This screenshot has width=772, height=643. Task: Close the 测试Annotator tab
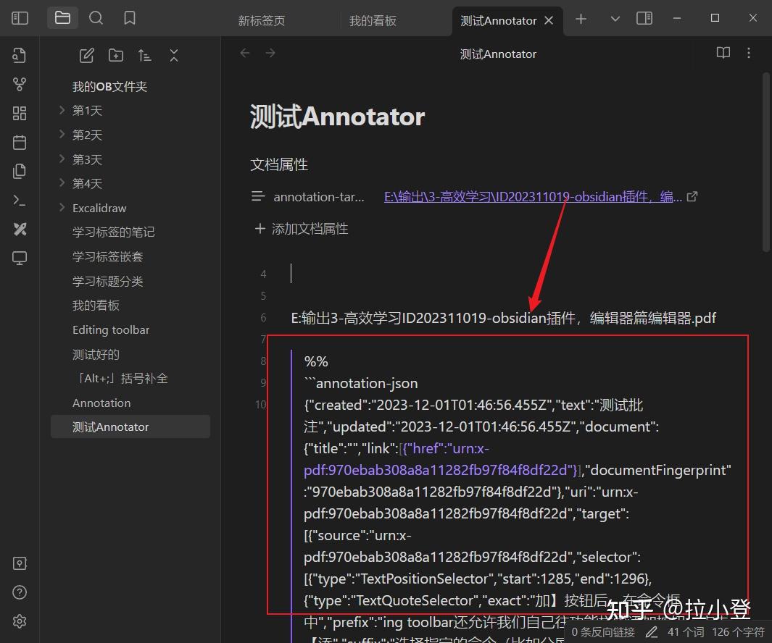click(x=549, y=21)
